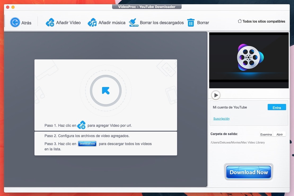Screen dimensions: 294x196
Task: Go back using the Atrás label
Action: (26, 23)
